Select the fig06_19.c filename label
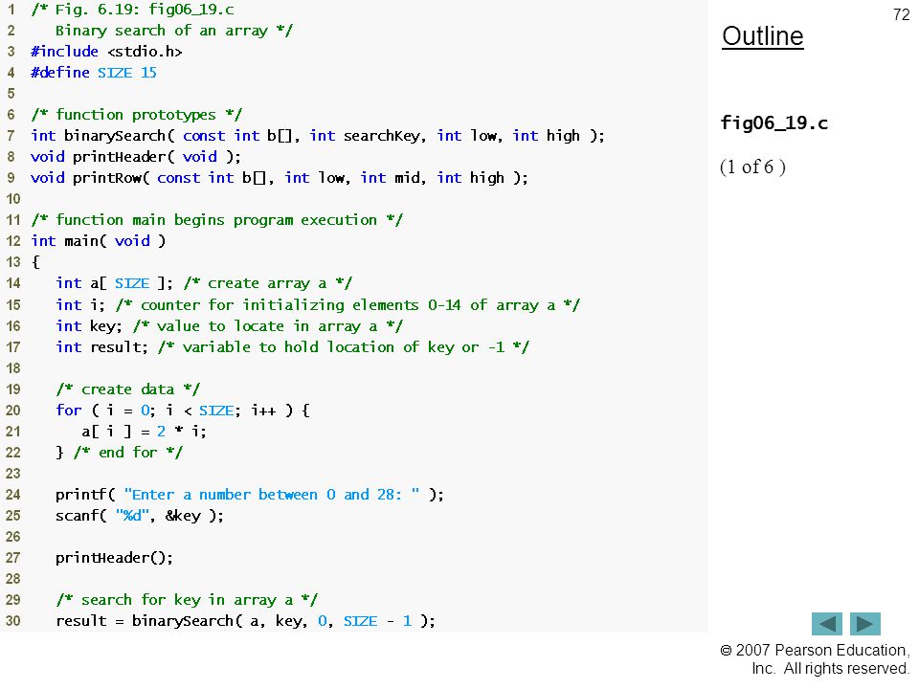The height and width of the screenshot is (689, 919). coord(773,123)
